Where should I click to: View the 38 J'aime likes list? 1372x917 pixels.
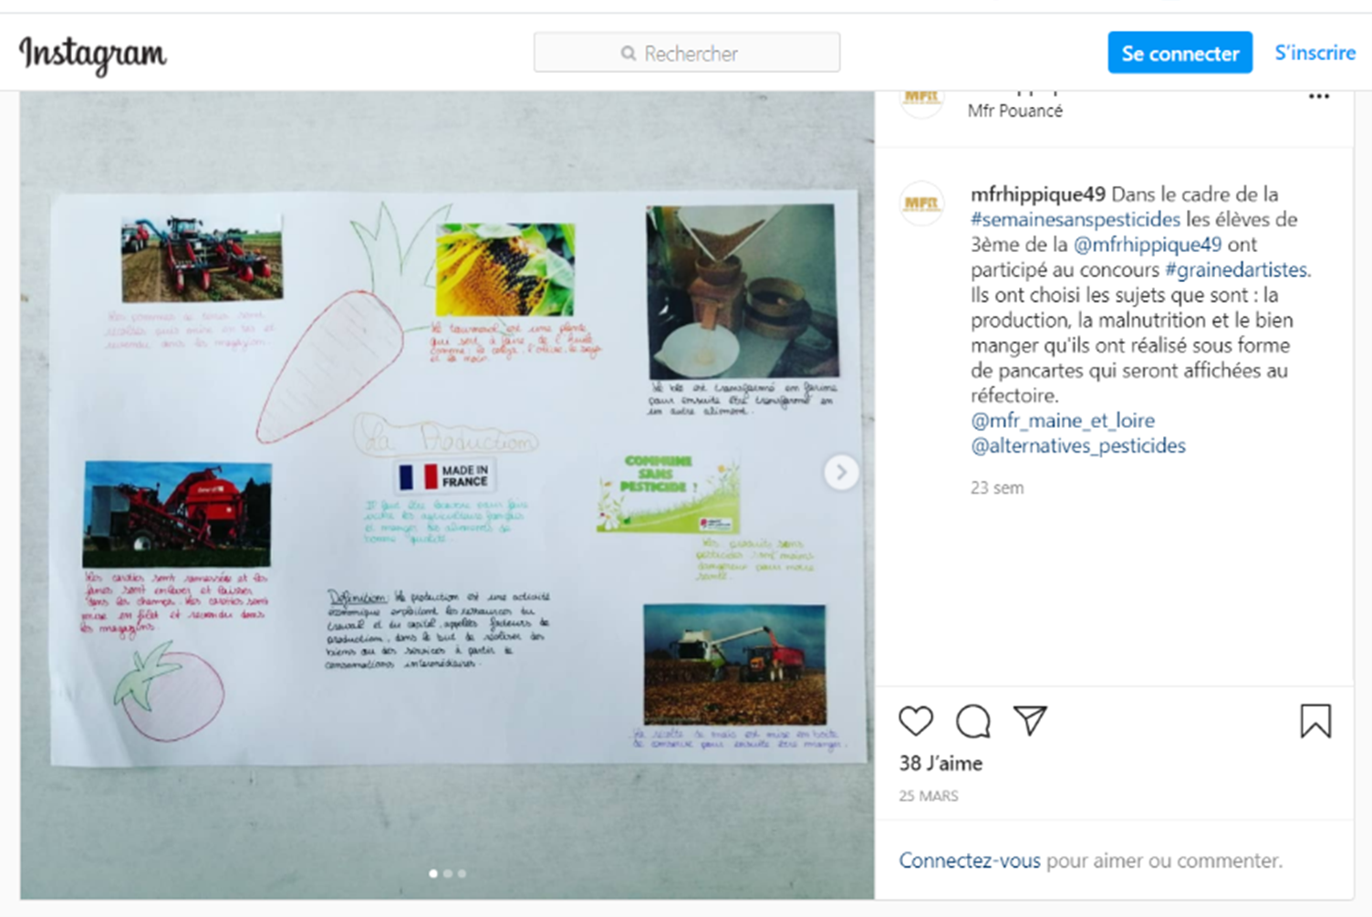941,763
